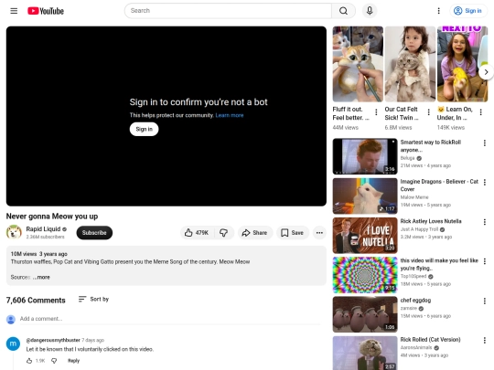Screen dimensions: 494x370
Task: Open Rapid Liquid channel avatar
Action: pyautogui.click(x=14, y=232)
